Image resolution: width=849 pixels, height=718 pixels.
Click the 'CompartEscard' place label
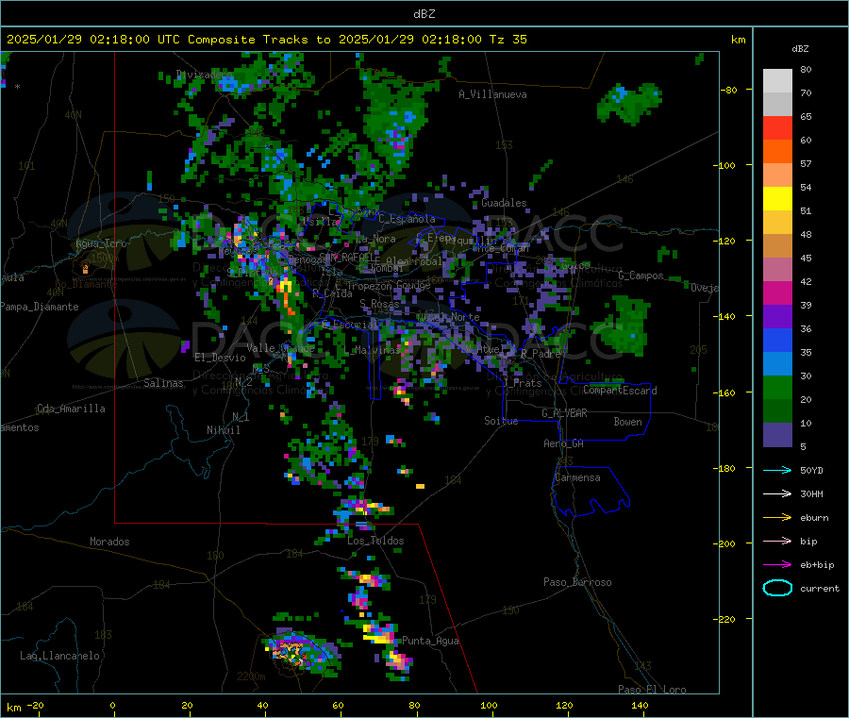[620, 391]
